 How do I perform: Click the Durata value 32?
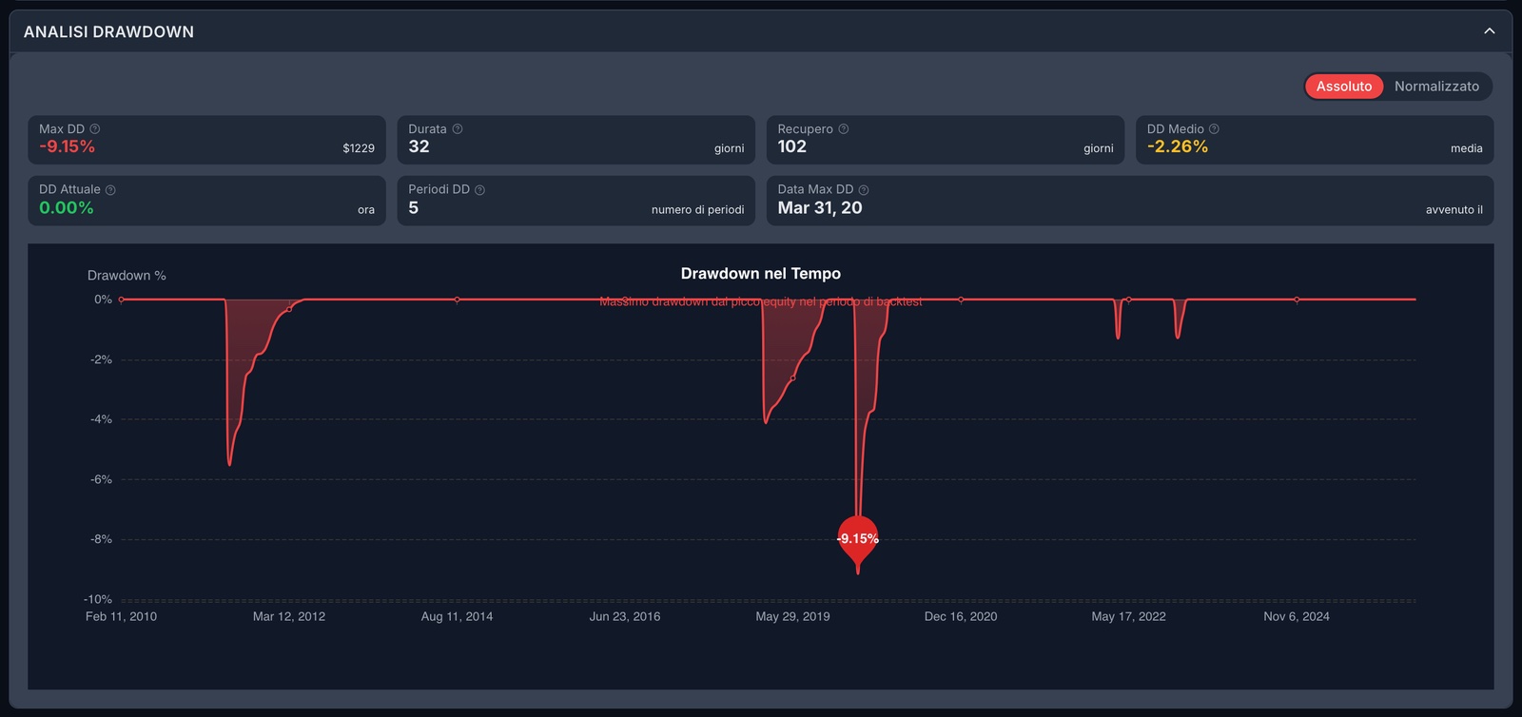pos(419,146)
